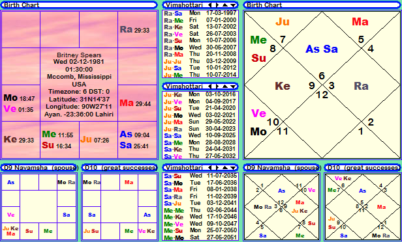Viewport: 402px width, 242px height.
Task: Click the As Sa house in diamond chart
Action: tap(322, 49)
